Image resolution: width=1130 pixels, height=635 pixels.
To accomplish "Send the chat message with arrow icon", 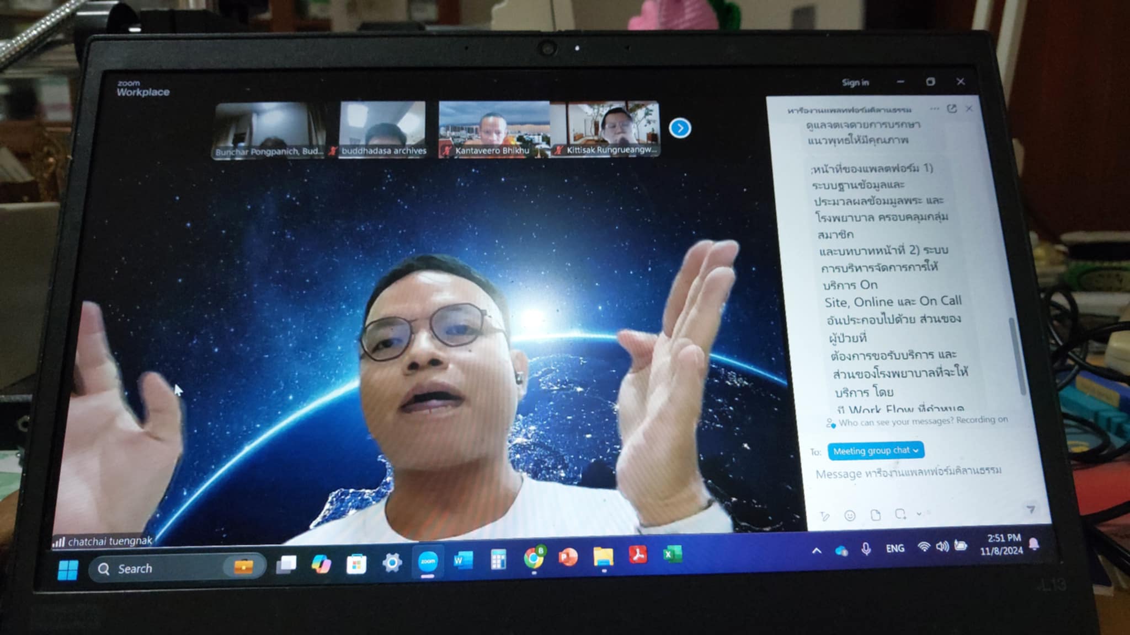I will pyautogui.click(x=1030, y=509).
